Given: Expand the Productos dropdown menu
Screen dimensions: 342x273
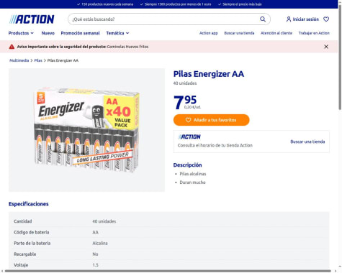Looking at the screenshot, I should tap(21, 33).
